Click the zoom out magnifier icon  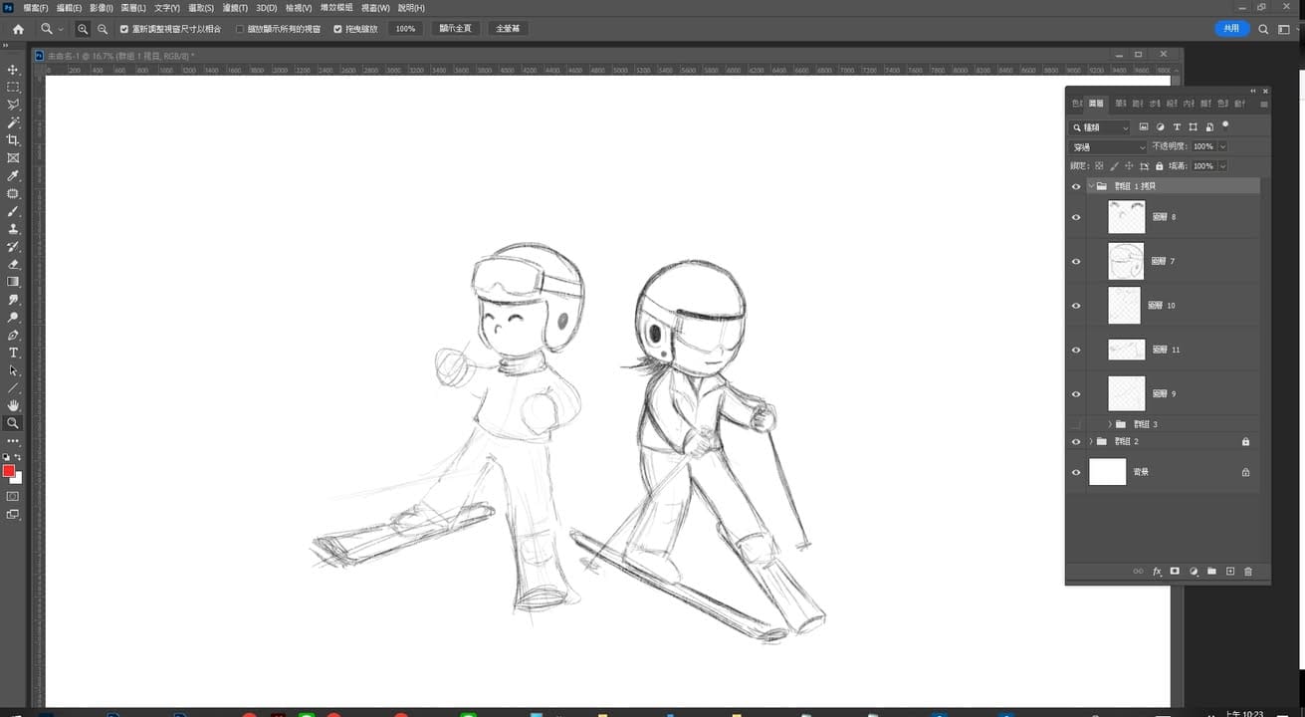coord(103,29)
